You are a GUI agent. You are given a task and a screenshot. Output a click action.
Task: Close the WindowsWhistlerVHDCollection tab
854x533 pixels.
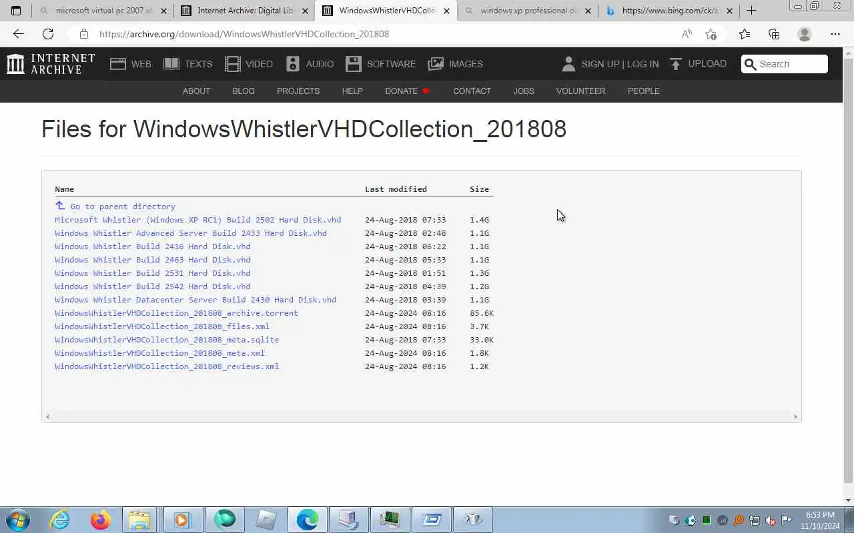[x=446, y=11]
